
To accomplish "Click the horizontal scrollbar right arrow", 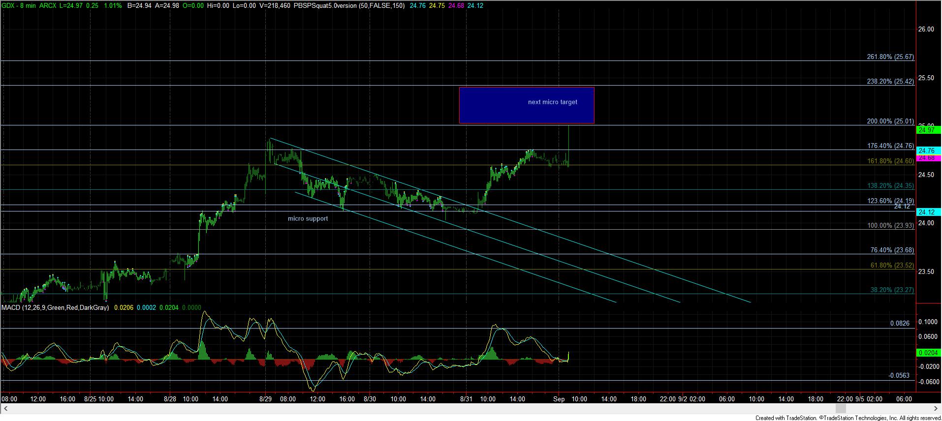I will [x=937, y=409].
